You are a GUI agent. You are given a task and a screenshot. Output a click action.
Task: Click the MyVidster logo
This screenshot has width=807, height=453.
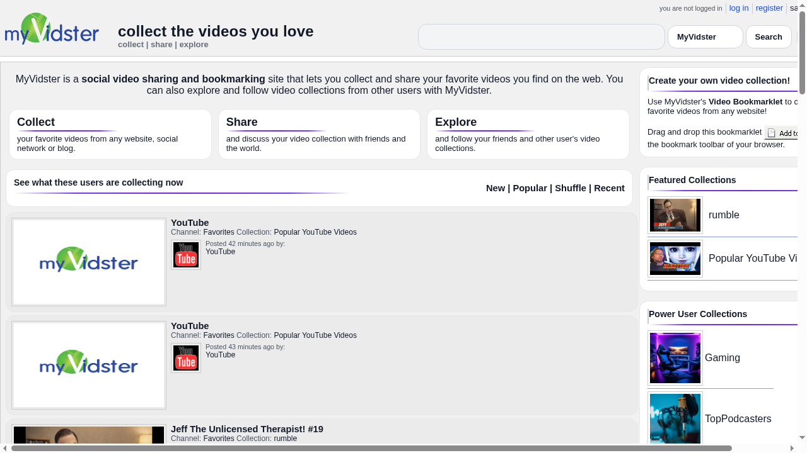(52, 29)
